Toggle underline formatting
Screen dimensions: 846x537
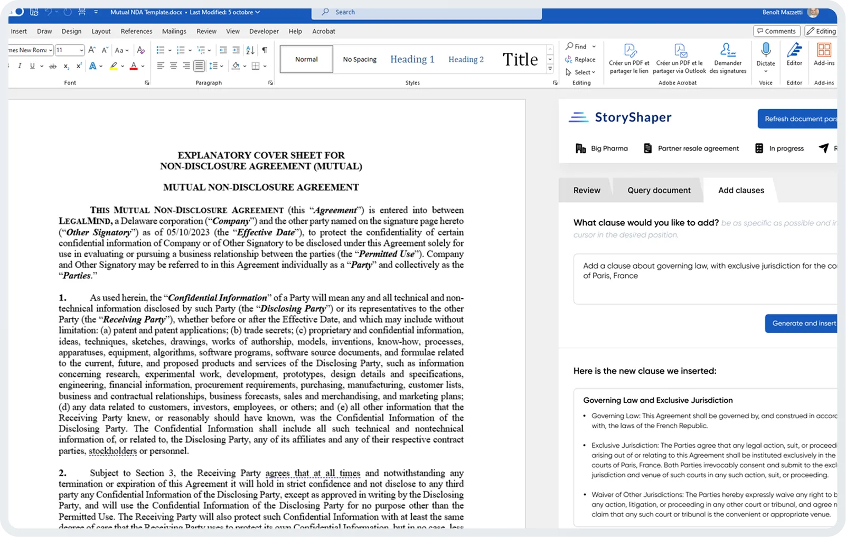point(32,66)
